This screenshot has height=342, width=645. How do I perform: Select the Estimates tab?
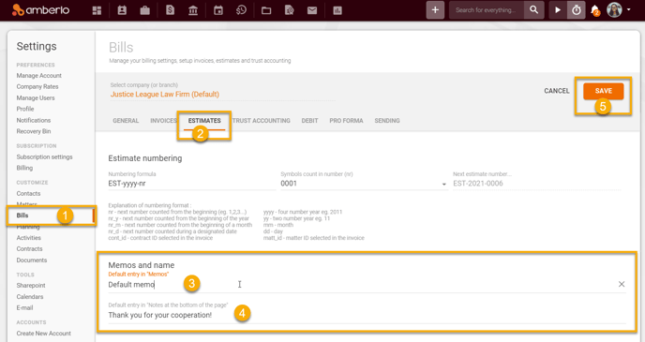click(204, 121)
